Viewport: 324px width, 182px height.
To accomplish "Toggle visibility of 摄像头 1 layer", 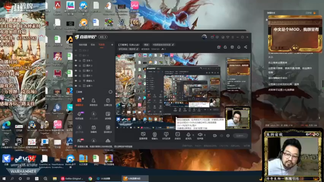I will [76, 80].
